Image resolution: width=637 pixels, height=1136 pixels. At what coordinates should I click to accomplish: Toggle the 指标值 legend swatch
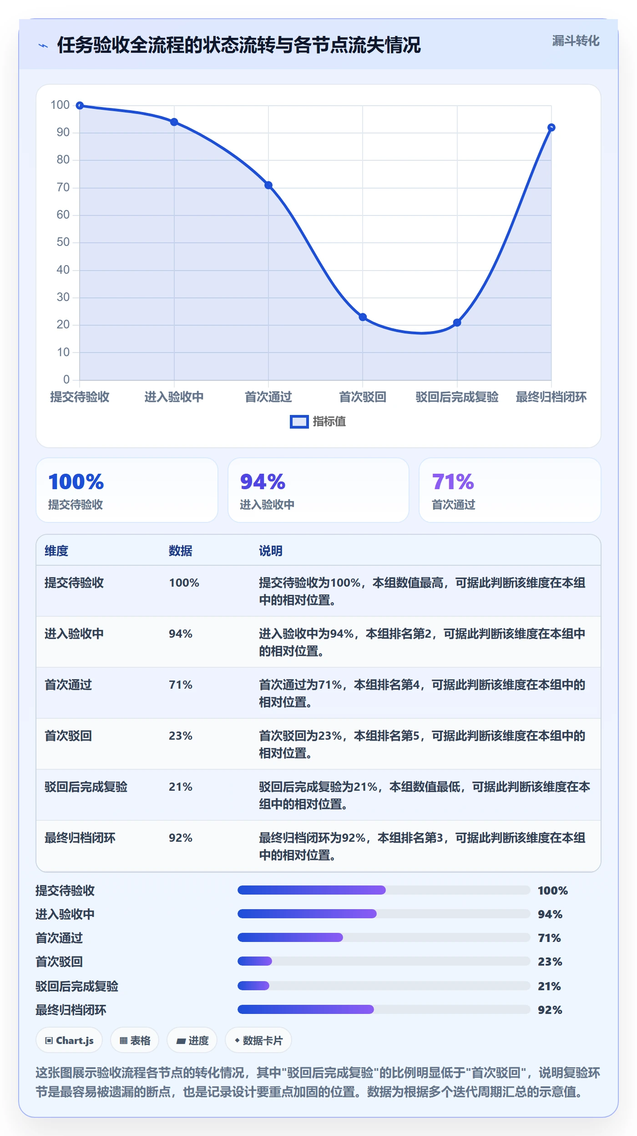pos(299,422)
